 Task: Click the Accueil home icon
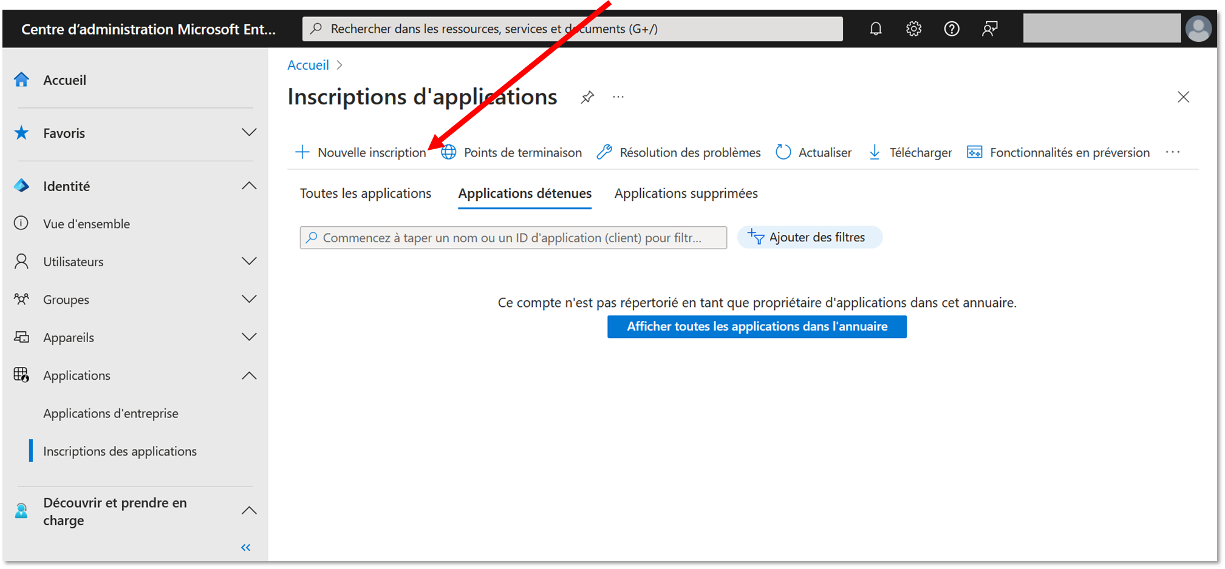click(x=21, y=79)
